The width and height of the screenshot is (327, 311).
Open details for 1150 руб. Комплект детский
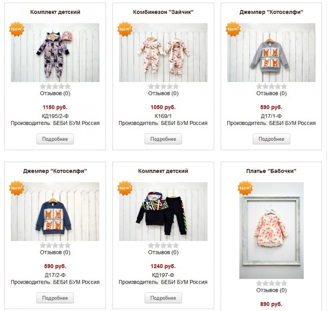pos(55,139)
